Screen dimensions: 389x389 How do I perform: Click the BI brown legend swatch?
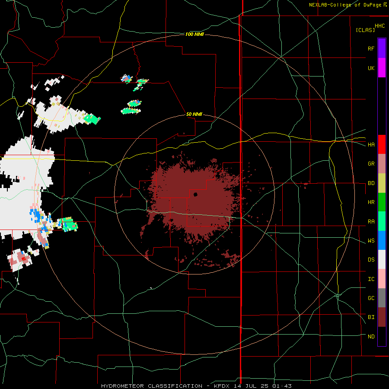point(382,317)
